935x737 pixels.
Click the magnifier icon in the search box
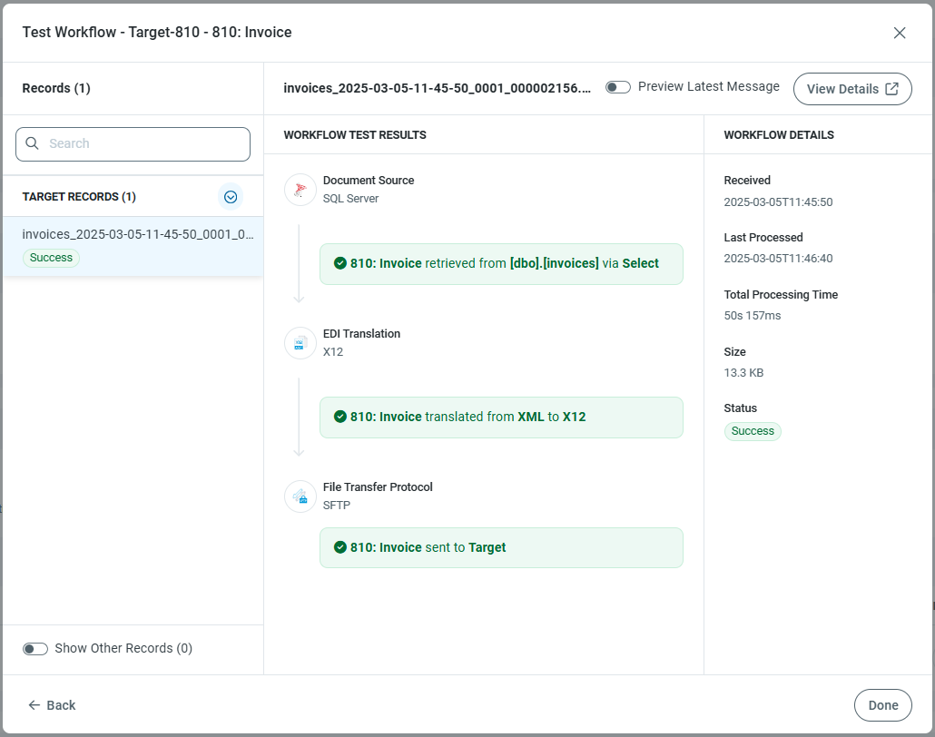pos(33,143)
